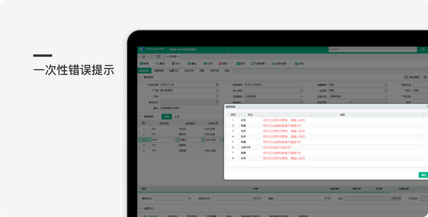This screenshot has height=217, width=428.
Task: Expand the 保存 dropdown arrow
Action: click(x=230, y=63)
